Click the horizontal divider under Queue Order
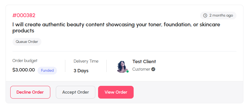The image size is (247, 108). pos(124,51)
